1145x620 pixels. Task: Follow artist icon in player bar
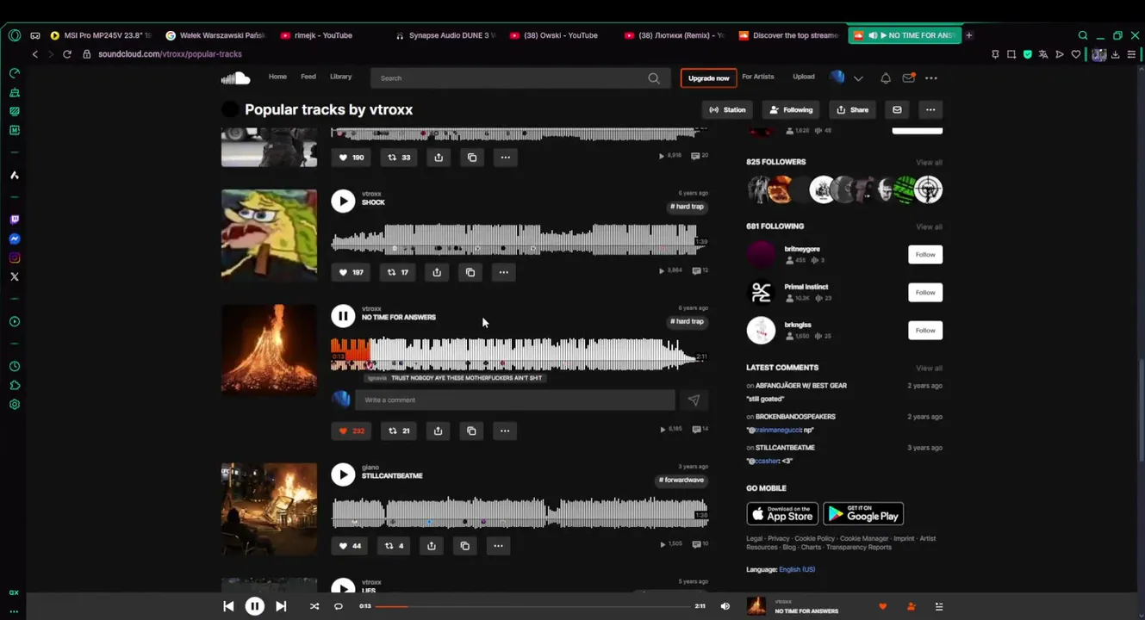911,606
